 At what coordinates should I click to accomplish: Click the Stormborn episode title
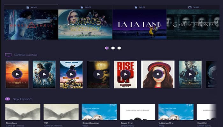[11, 123]
